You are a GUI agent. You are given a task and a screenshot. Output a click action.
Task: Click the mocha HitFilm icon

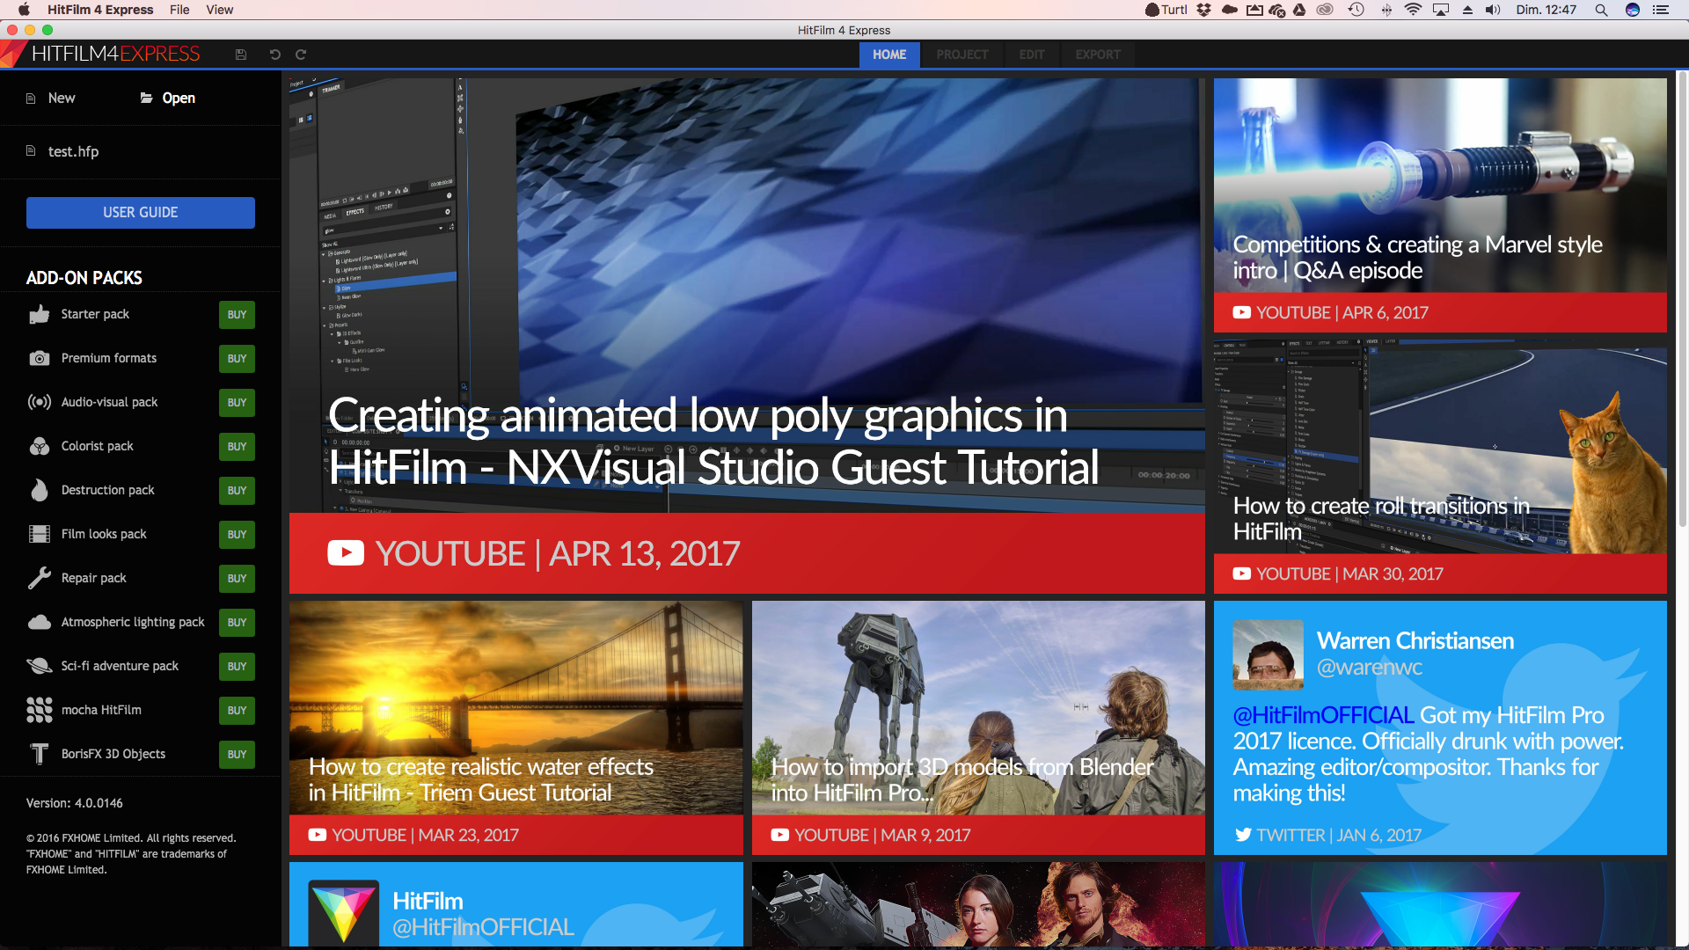pos(40,710)
